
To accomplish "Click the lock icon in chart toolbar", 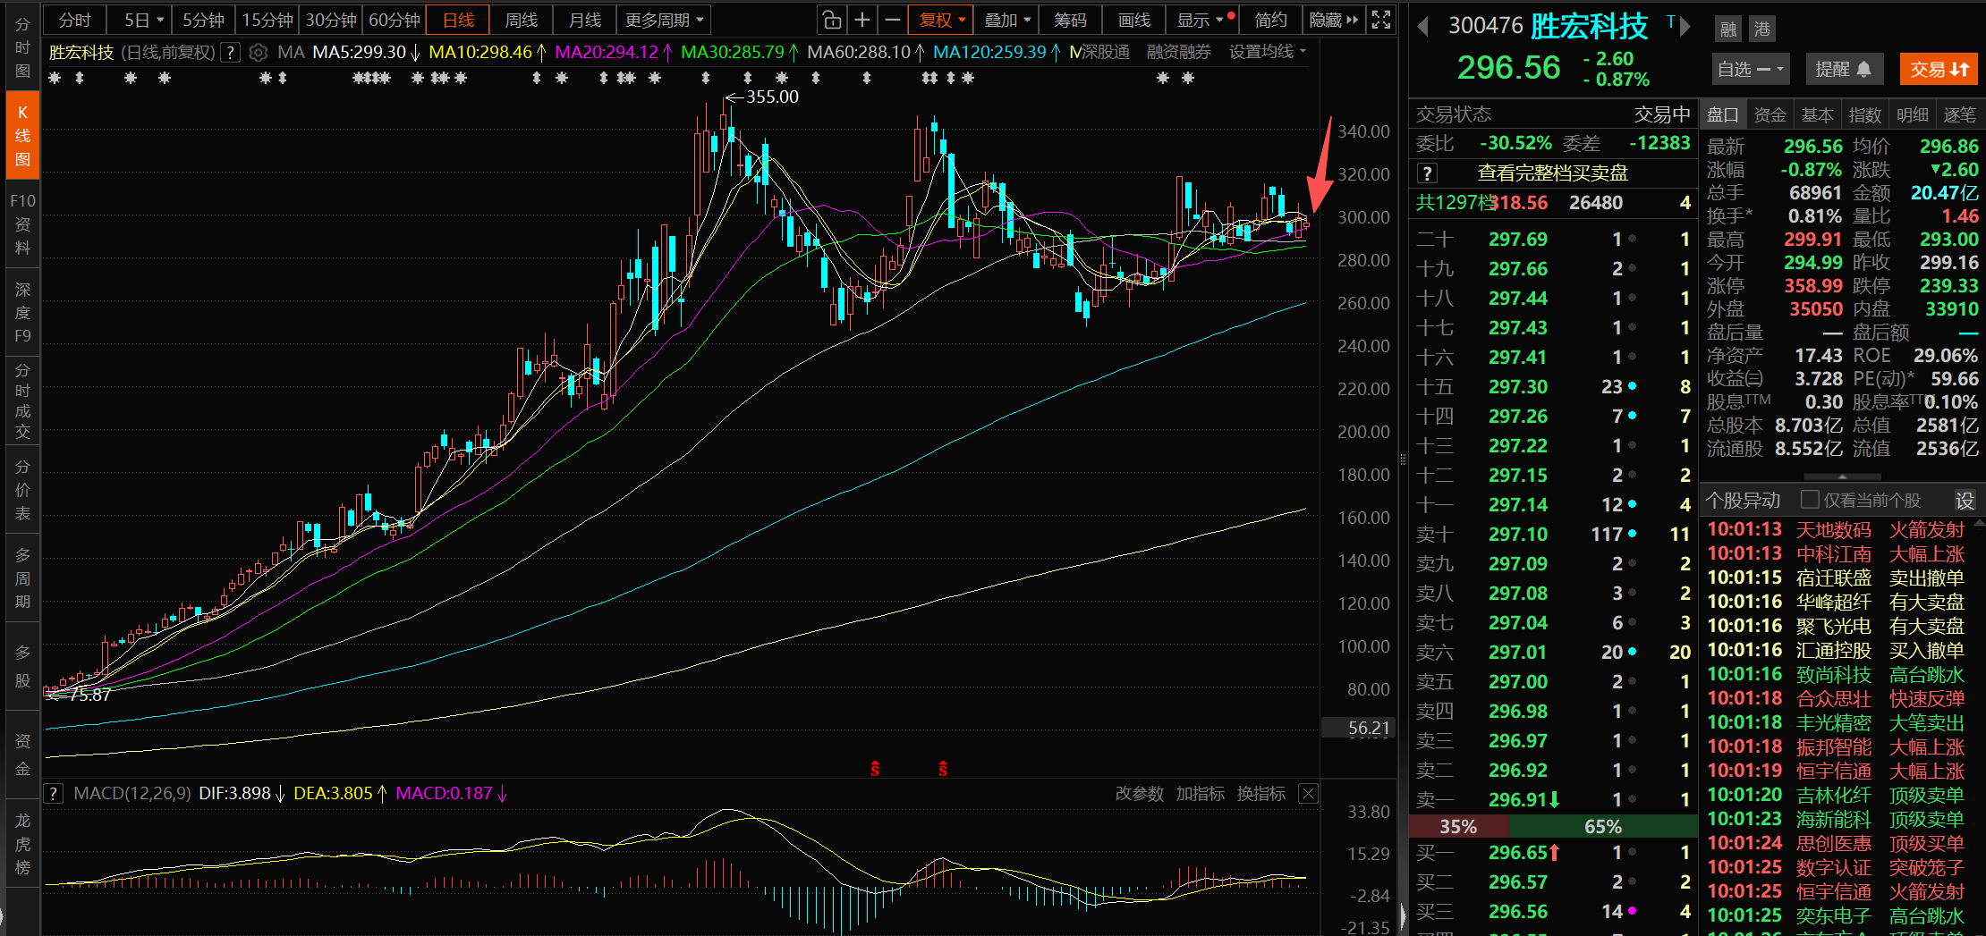I will pyautogui.click(x=832, y=20).
